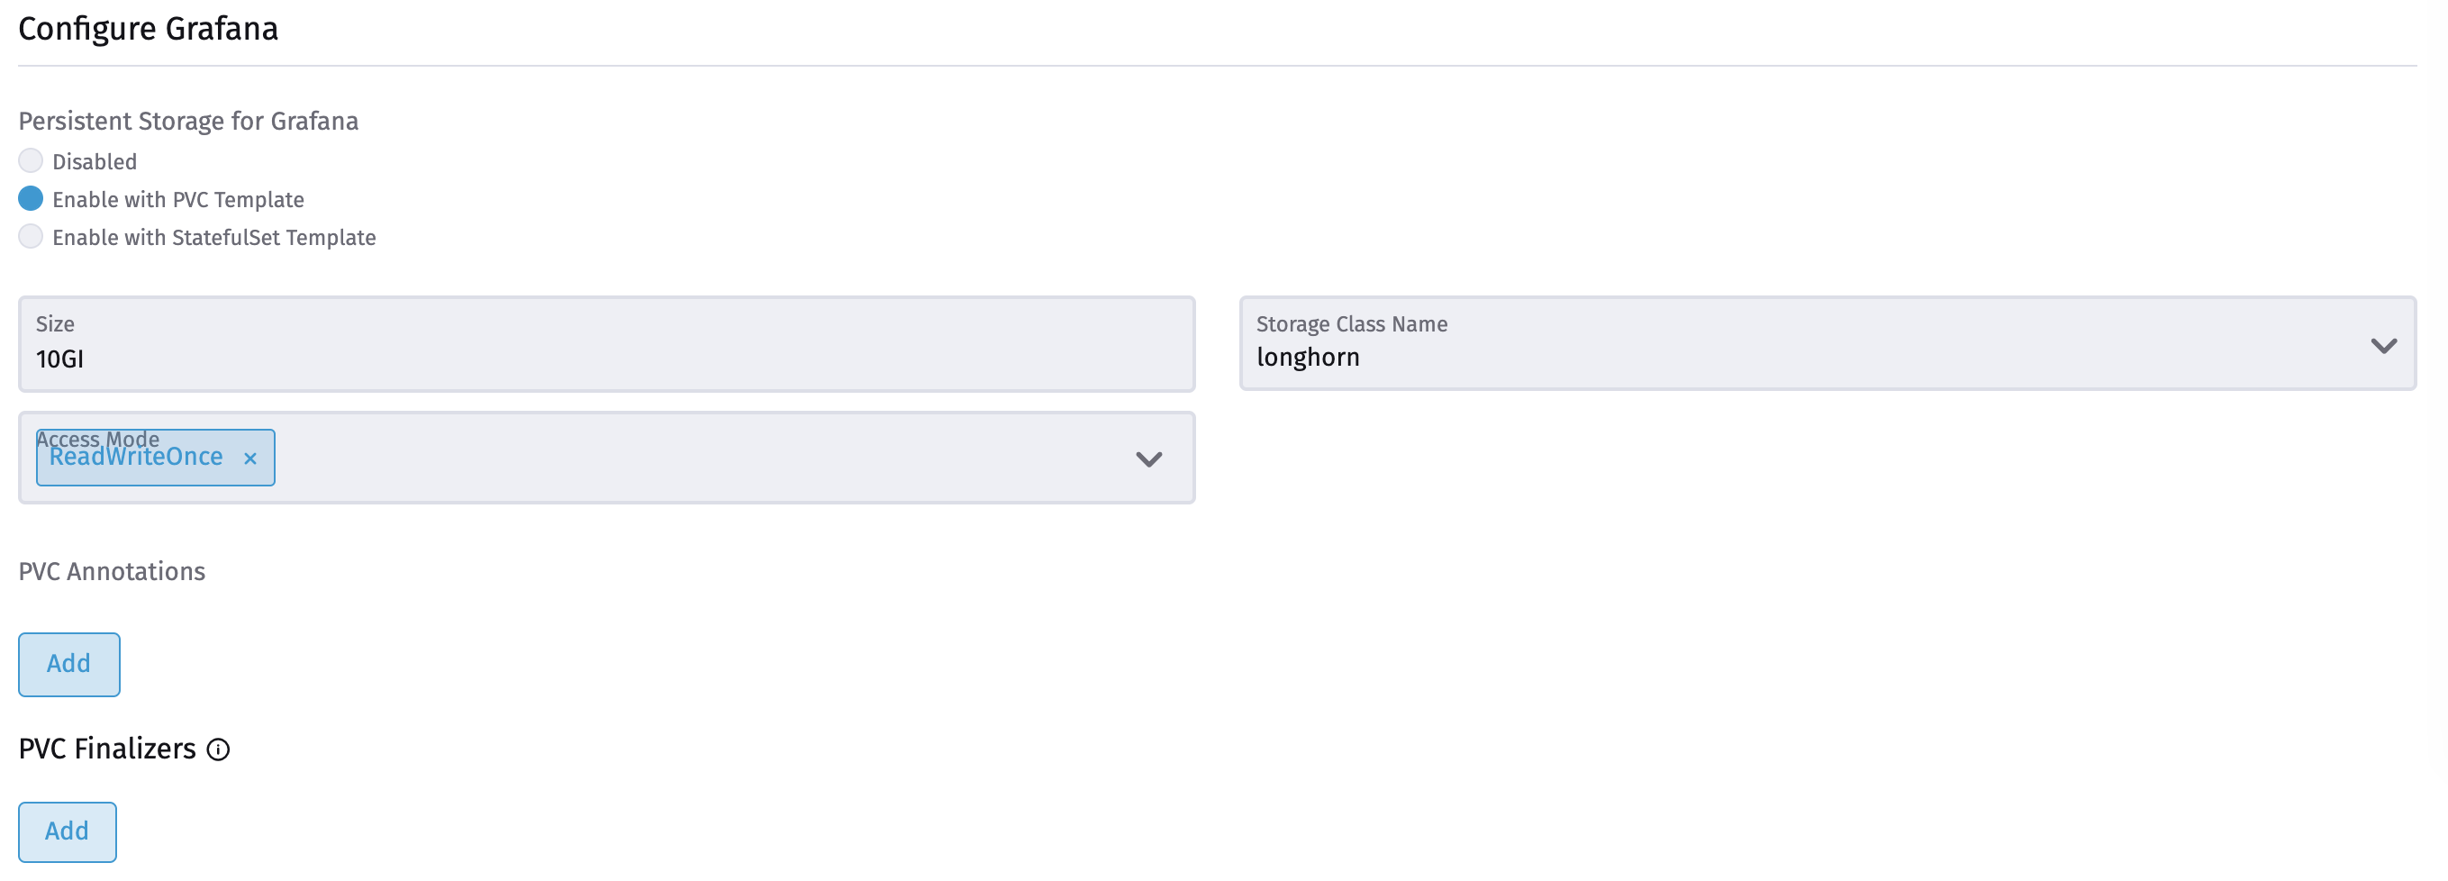
Task: Click the Storage Class Name chevron icon
Action: 2384,346
